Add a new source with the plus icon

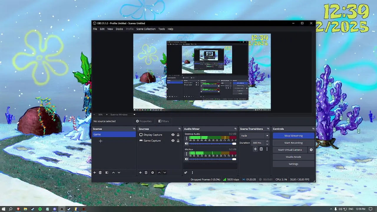click(x=140, y=173)
